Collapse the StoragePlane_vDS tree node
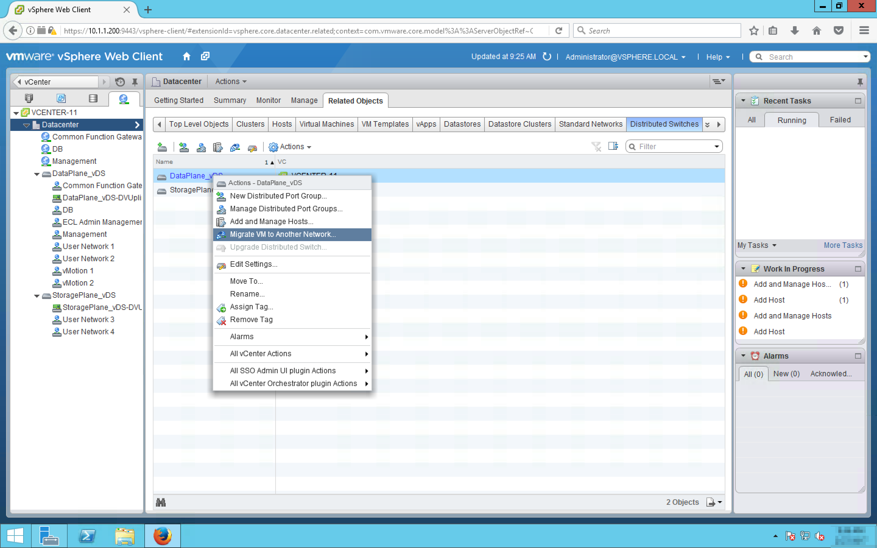The height and width of the screenshot is (548, 877). point(37,296)
